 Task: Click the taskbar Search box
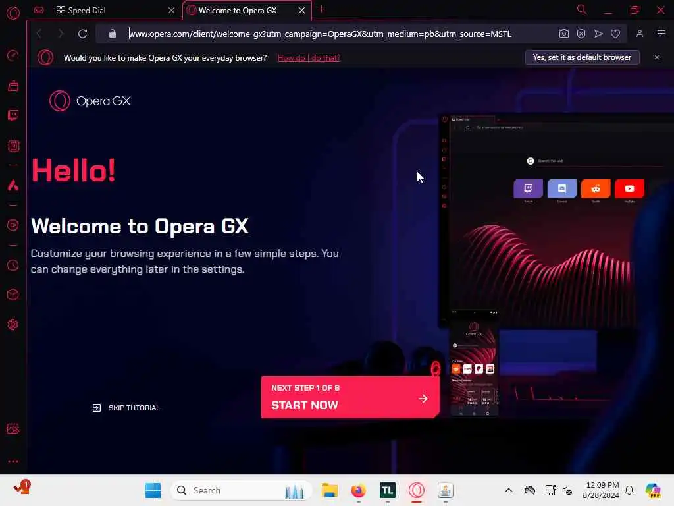coord(241,490)
